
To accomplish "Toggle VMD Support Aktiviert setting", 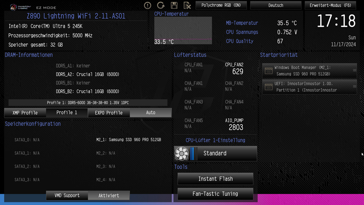I will [108, 196].
